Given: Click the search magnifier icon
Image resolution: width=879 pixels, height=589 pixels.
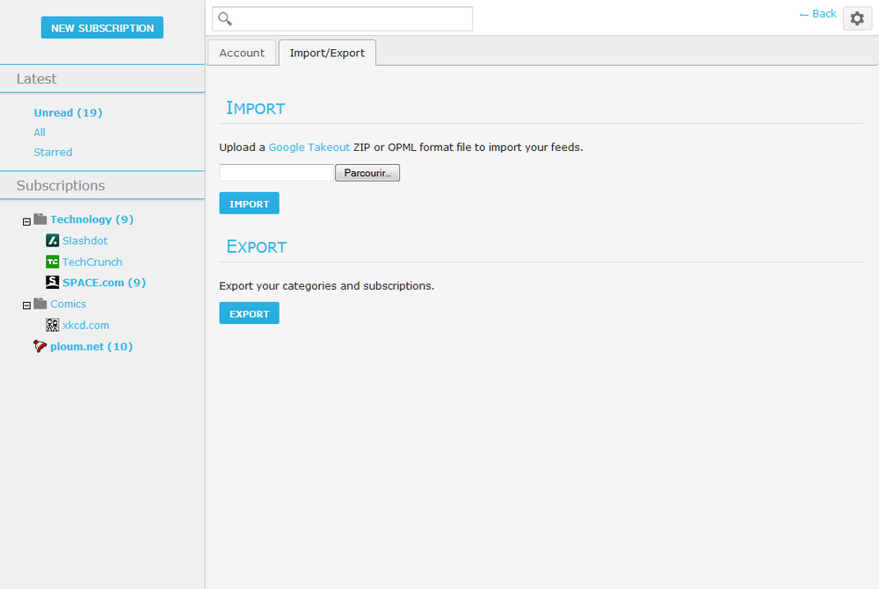Looking at the screenshot, I should pos(224,18).
